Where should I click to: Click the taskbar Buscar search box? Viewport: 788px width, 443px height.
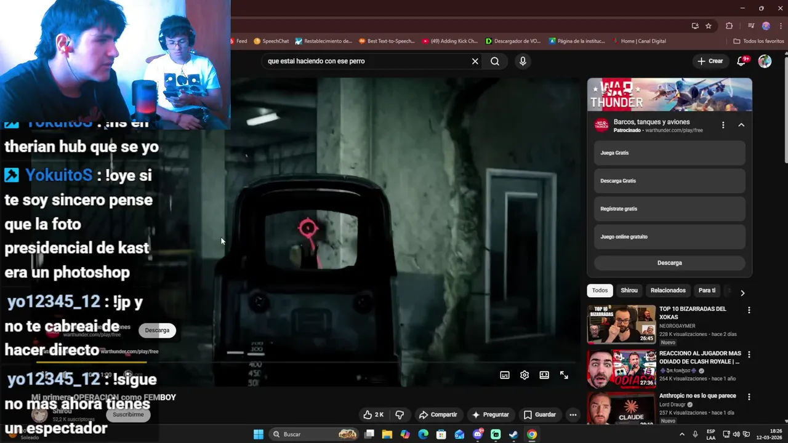[315, 434]
